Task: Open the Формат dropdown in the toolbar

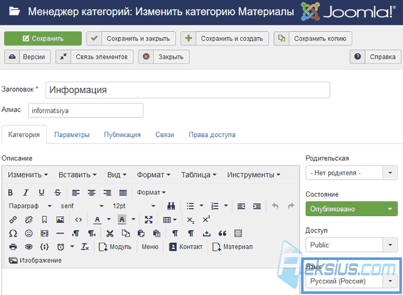Action: tap(151, 192)
